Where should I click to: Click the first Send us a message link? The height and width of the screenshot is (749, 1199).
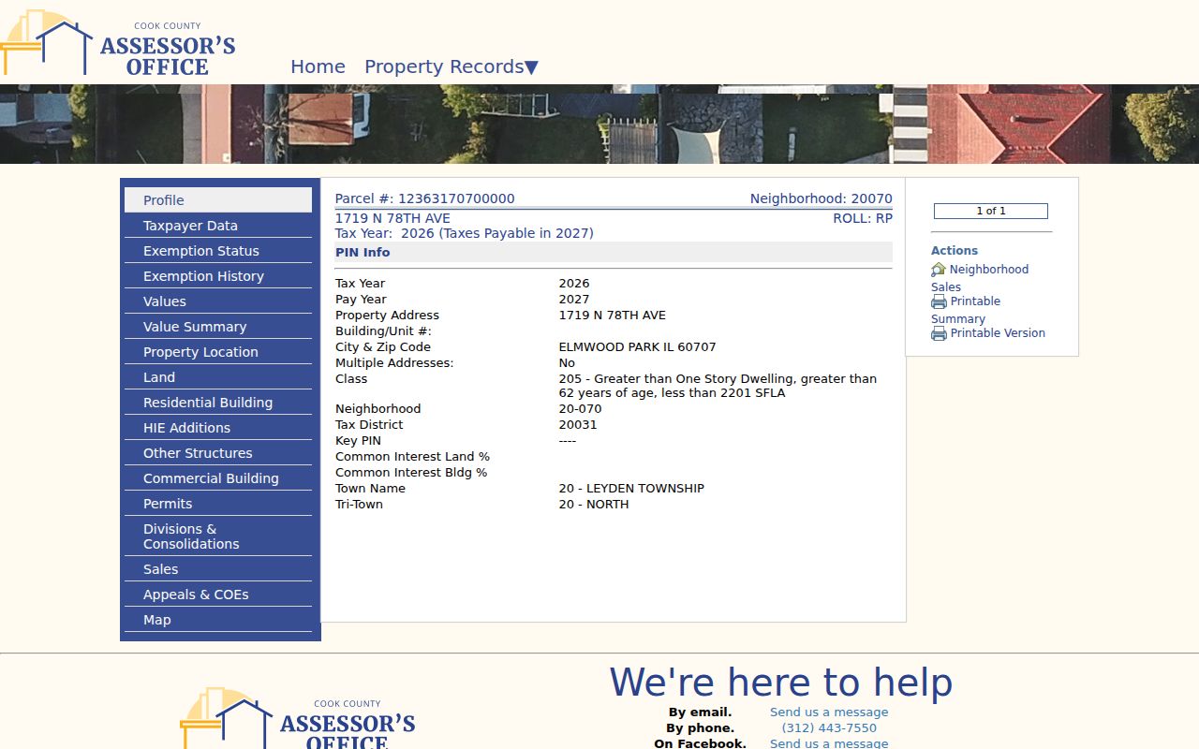(829, 712)
